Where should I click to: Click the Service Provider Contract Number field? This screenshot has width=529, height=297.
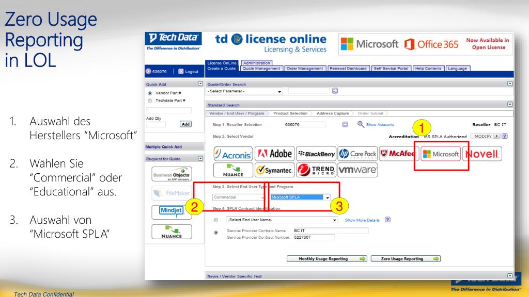(x=314, y=237)
